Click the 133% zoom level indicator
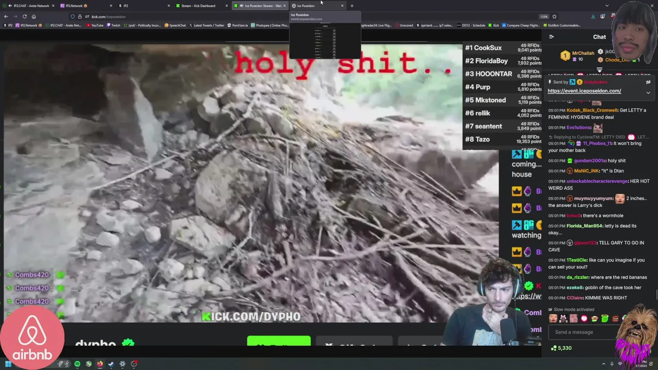The height and width of the screenshot is (370, 658). (544, 16)
